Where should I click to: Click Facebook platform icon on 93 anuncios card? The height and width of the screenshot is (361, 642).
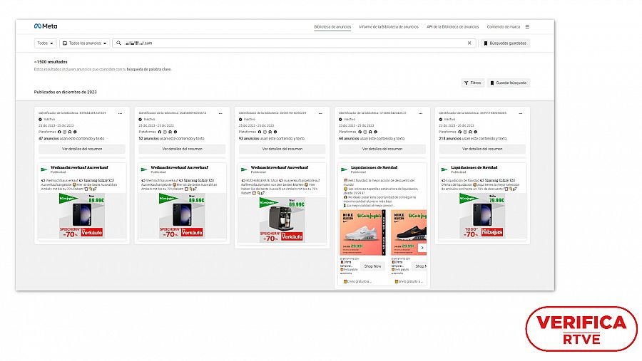coord(260,132)
